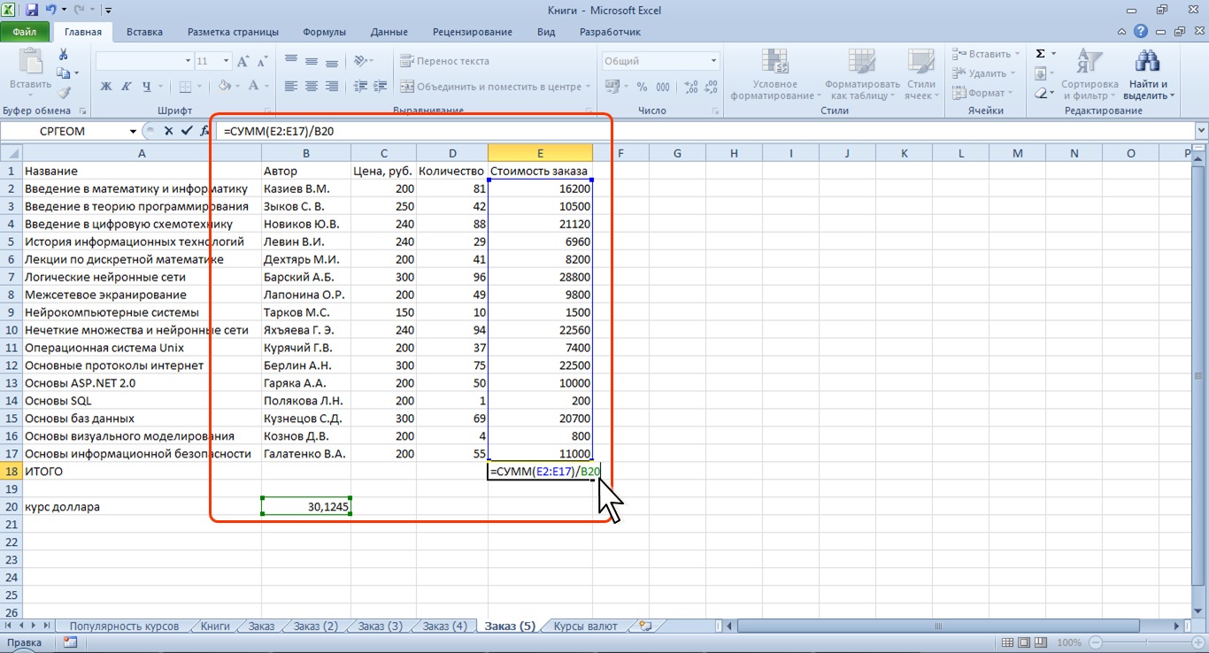Viewport: 1209px width, 653px height.
Task: Click the Copy icon in the clipboard group
Action: (x=64, y=73)
